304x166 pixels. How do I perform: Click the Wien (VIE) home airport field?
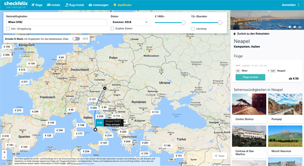pyautogui.click(x=57, y=22)
